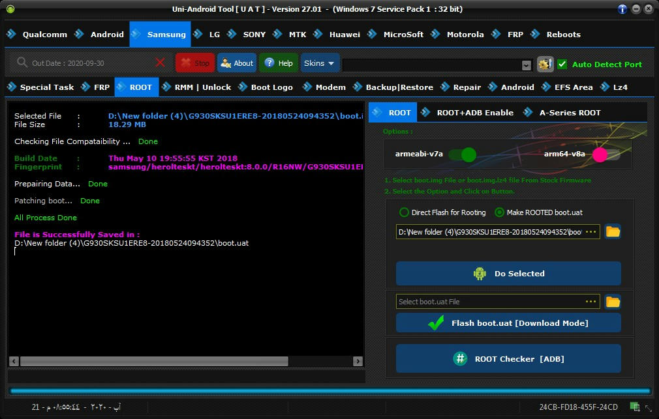The image size is (659, 419).
Task: Click the search magnifier icon
Action: (x=22, y=63)
